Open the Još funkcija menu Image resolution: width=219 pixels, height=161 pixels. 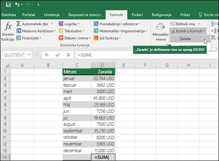(107, 38)
